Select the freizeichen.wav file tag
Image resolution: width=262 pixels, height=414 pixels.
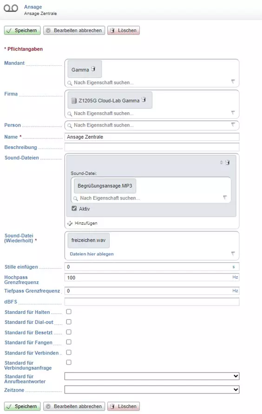(88, 240)
